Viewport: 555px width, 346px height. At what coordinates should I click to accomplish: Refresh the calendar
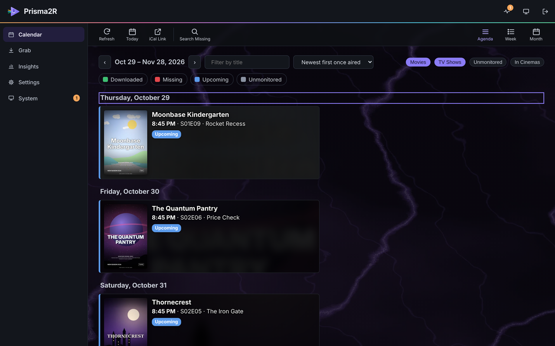click(107, 35)
